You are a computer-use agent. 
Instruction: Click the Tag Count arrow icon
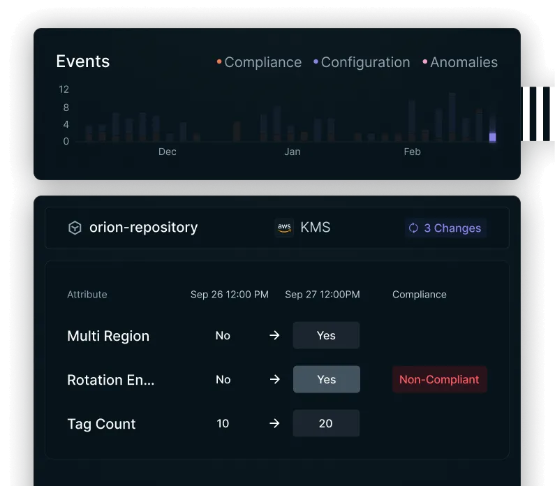(274, 424)
